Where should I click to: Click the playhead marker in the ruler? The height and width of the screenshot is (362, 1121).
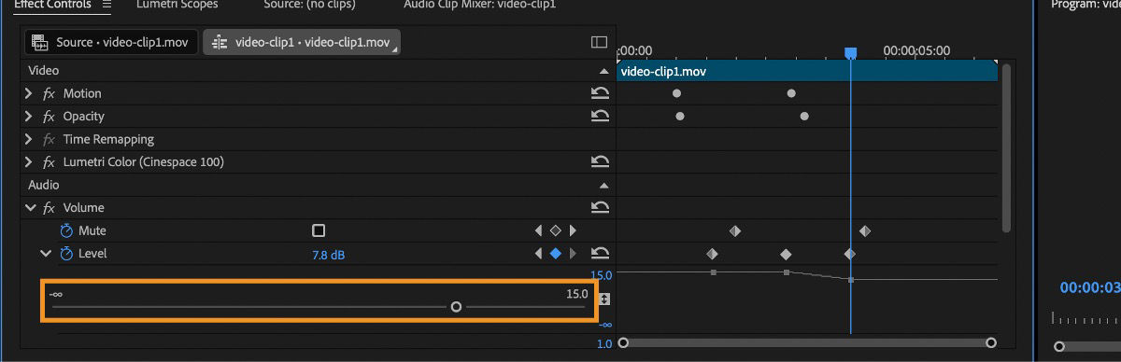(x=850, y=53)
